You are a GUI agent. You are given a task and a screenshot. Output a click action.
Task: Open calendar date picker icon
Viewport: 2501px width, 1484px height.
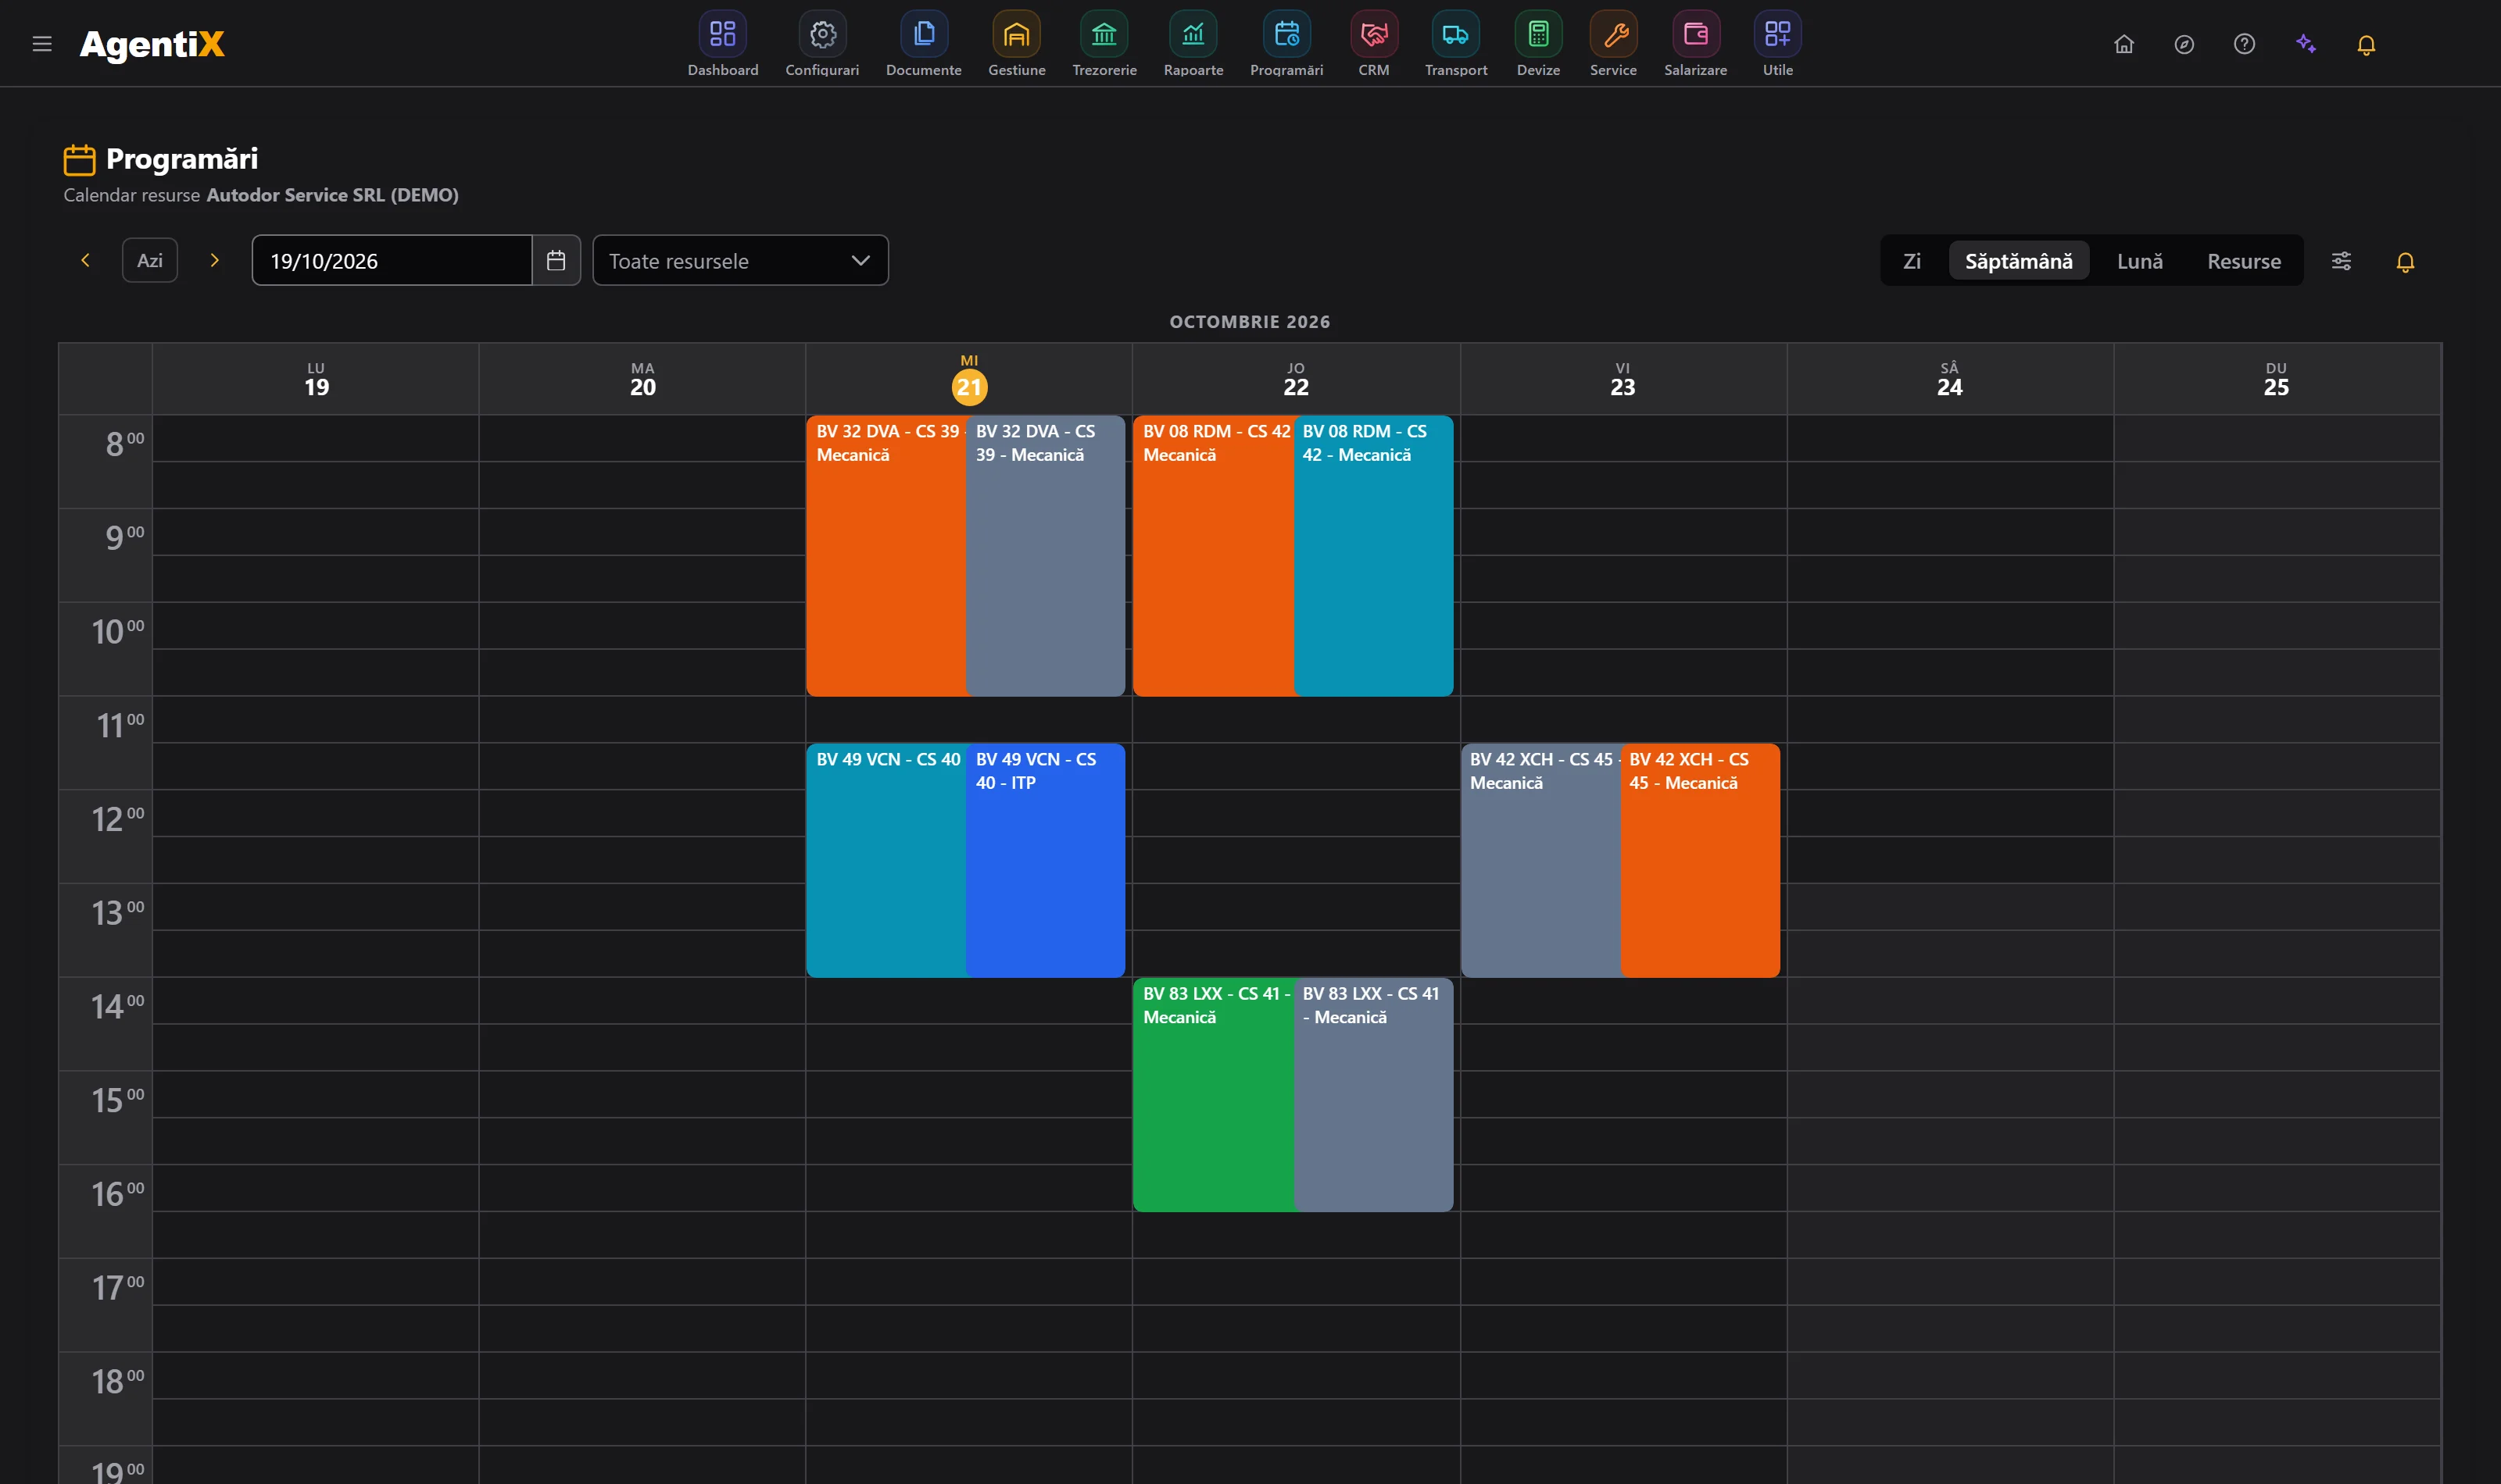click(556, 261)
